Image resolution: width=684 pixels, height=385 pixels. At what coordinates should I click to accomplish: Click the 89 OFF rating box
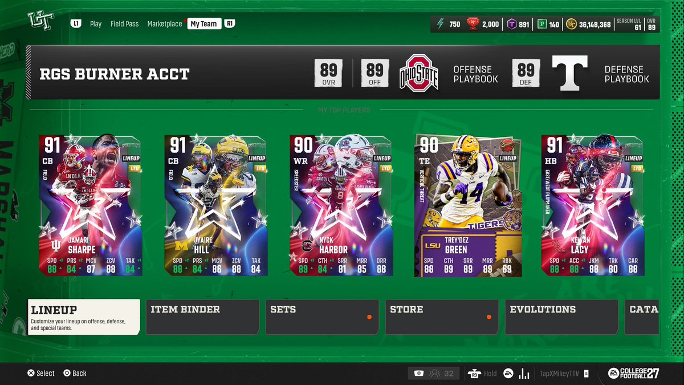tap(374, 73)
